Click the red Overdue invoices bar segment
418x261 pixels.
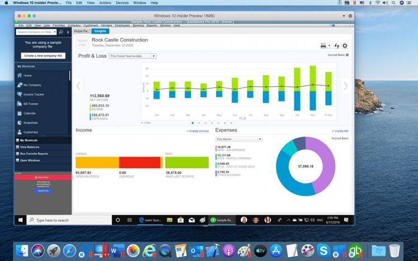click(x=139, y=162)
